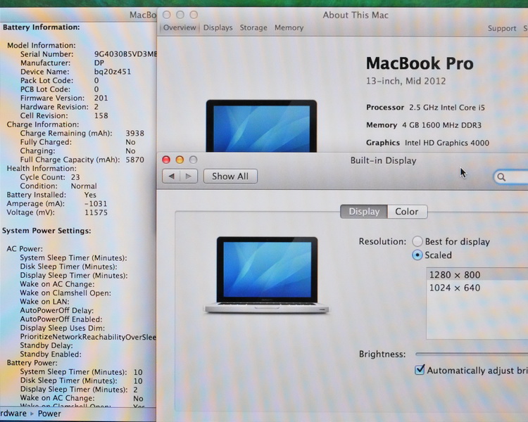
Task: Close the About This Mac window
Action: [x=166, y=15]
